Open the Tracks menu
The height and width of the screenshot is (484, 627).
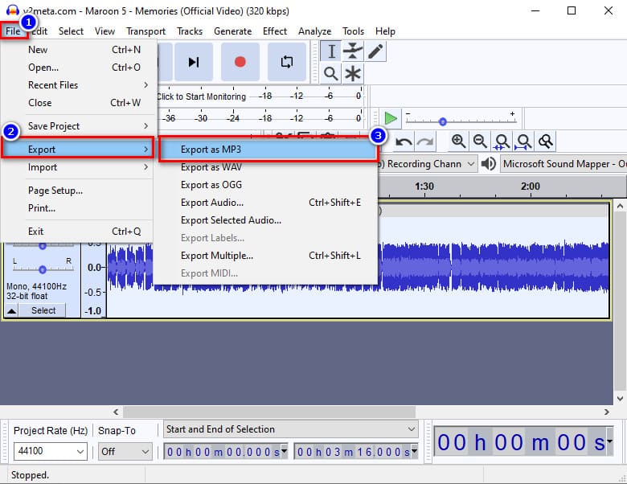click(x=190, y=31)
